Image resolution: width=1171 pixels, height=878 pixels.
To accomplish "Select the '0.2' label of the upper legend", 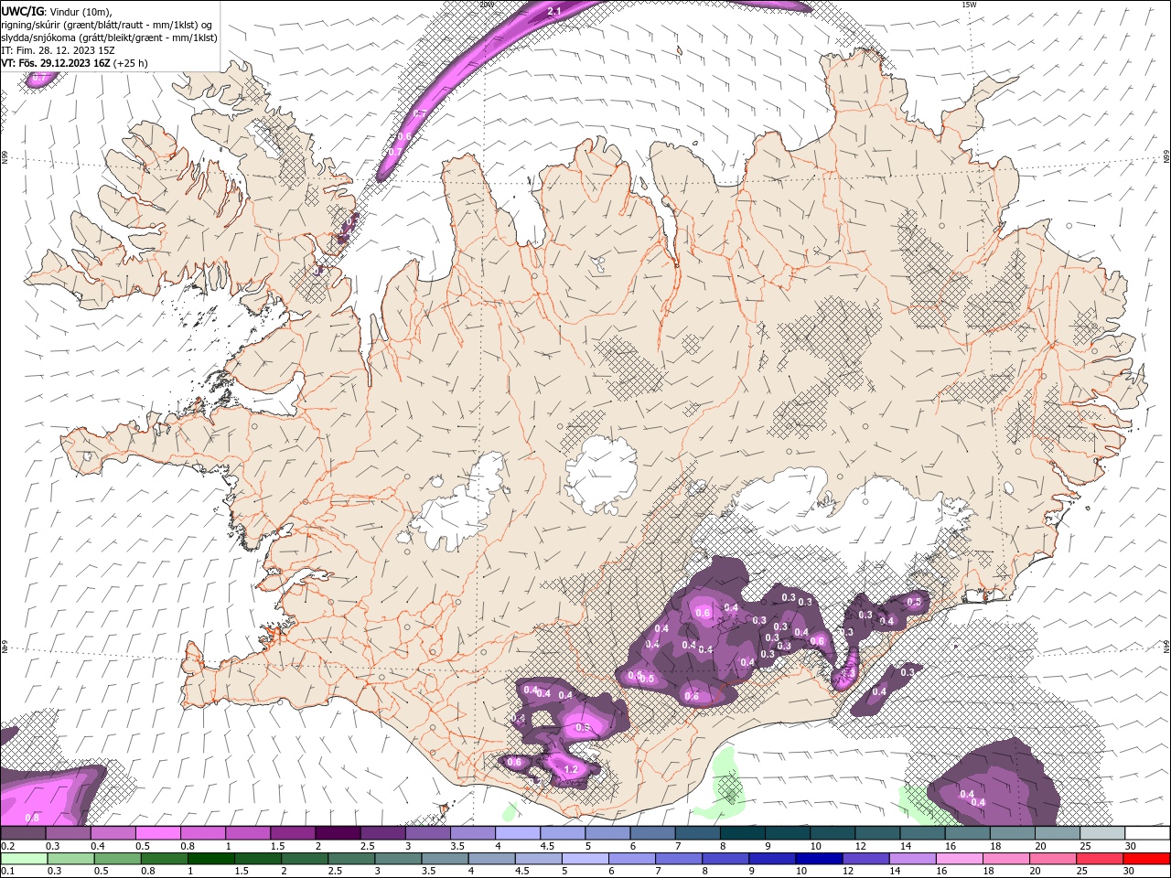I will click(8, 846).
